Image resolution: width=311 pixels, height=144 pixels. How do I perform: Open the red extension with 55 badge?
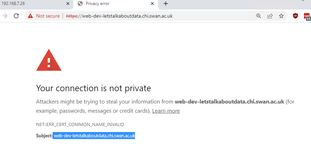click(x=307, y=17)
